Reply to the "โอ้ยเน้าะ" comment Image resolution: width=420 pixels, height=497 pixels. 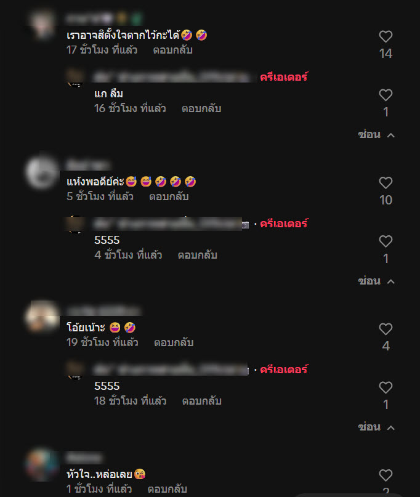click(x=174, y=342)
